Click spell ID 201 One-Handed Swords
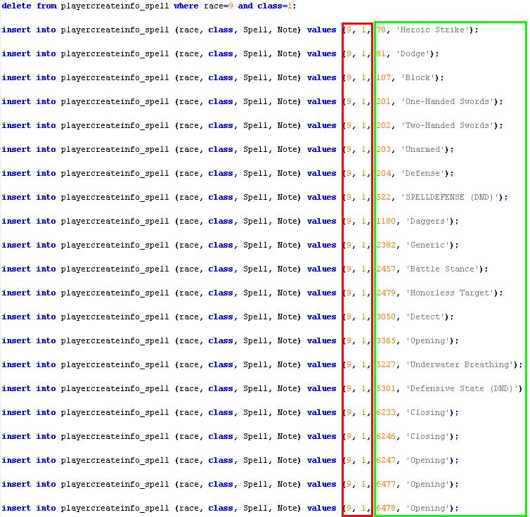 (x=383, y=101)
